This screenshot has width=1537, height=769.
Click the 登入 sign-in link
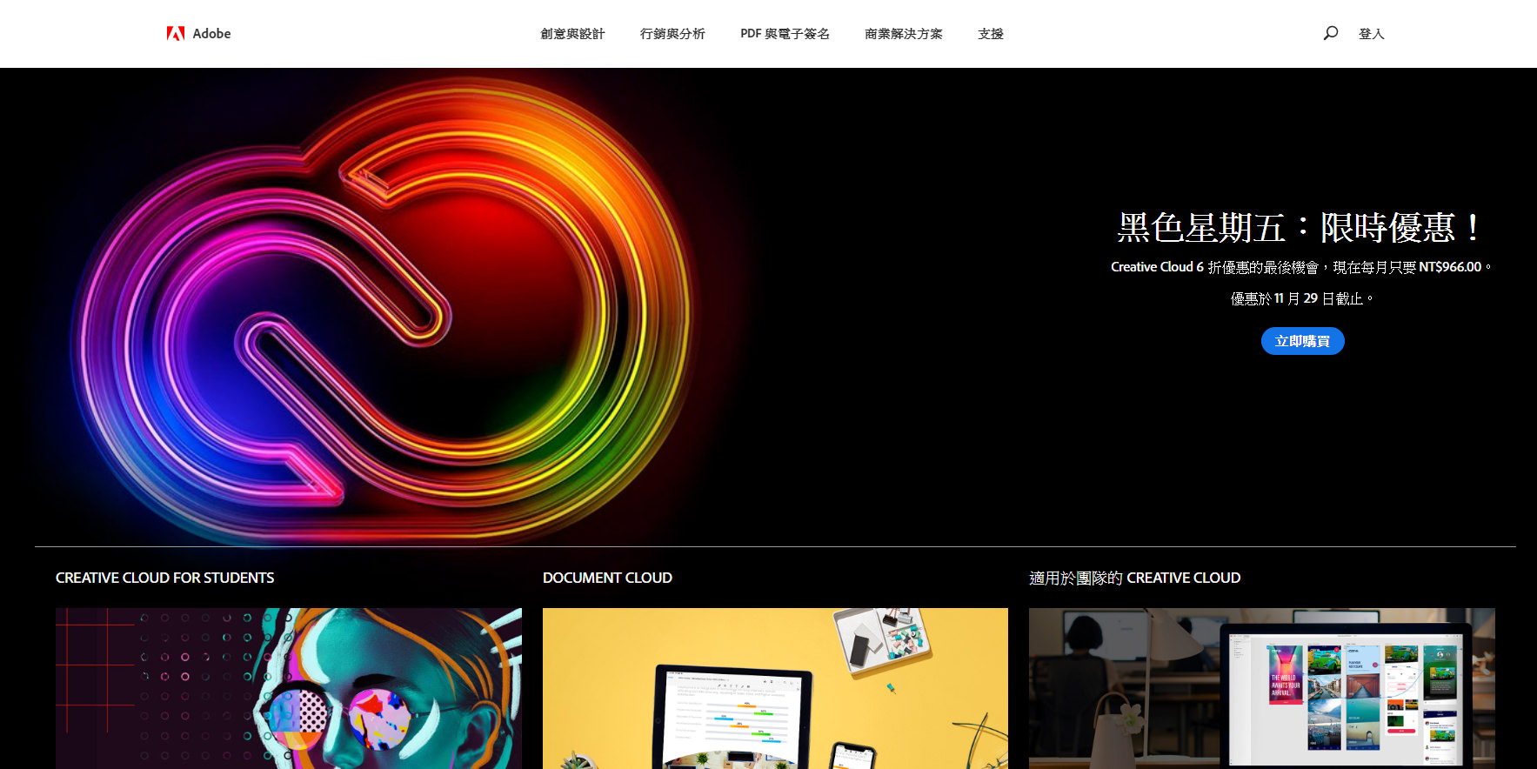click(1371, 34)
